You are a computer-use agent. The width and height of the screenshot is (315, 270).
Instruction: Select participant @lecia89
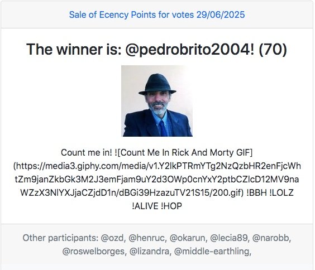230,238
